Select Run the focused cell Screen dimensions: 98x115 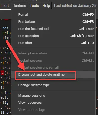(x=53, y=29)
